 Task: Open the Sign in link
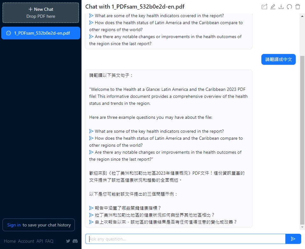[x=14, y=225]
